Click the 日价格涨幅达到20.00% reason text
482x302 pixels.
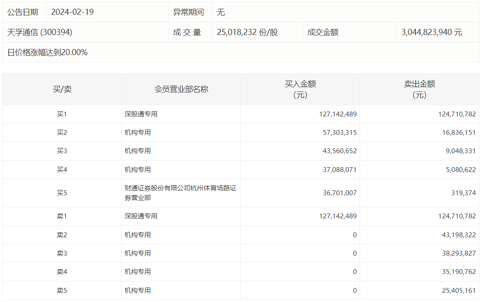coord(47,53)
